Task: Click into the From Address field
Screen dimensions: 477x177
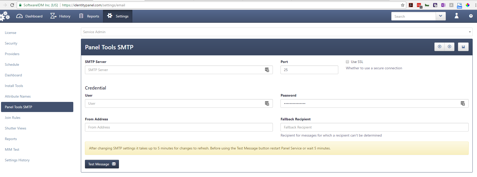Action: click(x=179, y=127)
